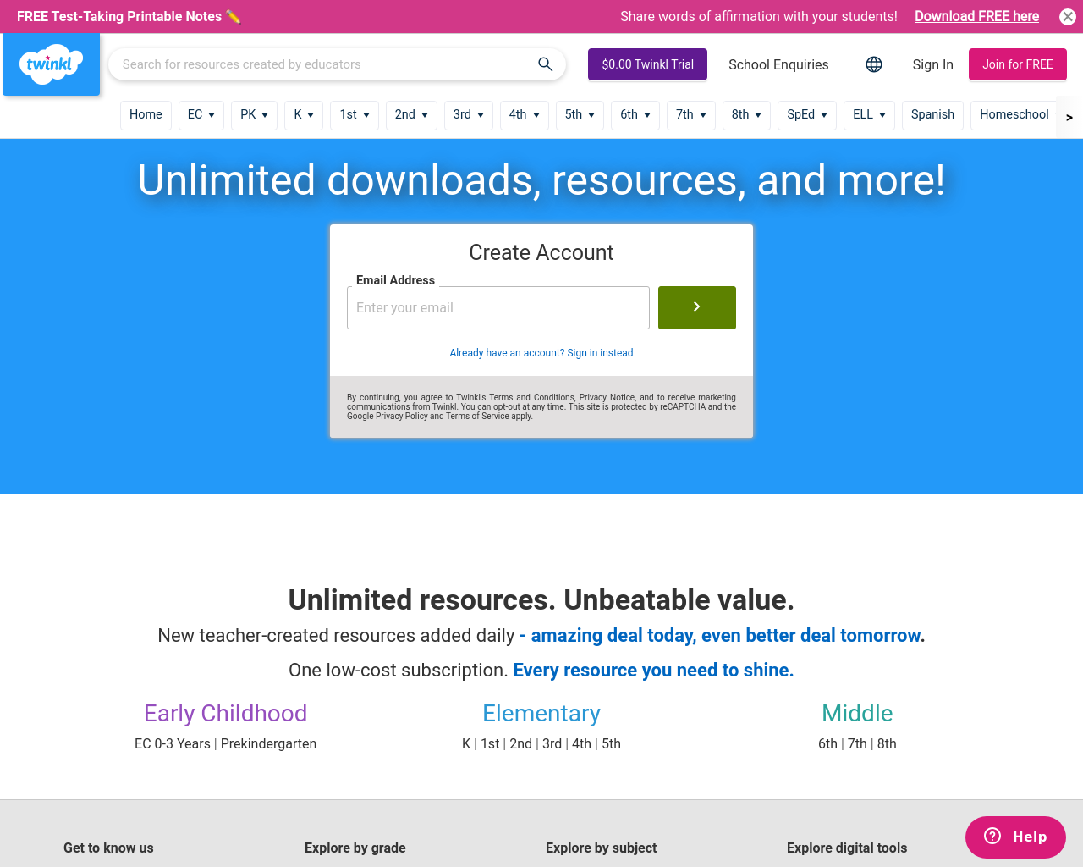Image resolution: width=1083 pixels, height=867 pixels.
Task: Click the K link under Elementary
Action: click(x=466, y=743)
